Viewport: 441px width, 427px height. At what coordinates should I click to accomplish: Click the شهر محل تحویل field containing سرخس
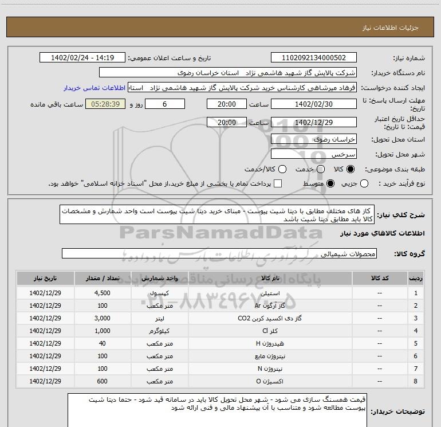[313, 154]
